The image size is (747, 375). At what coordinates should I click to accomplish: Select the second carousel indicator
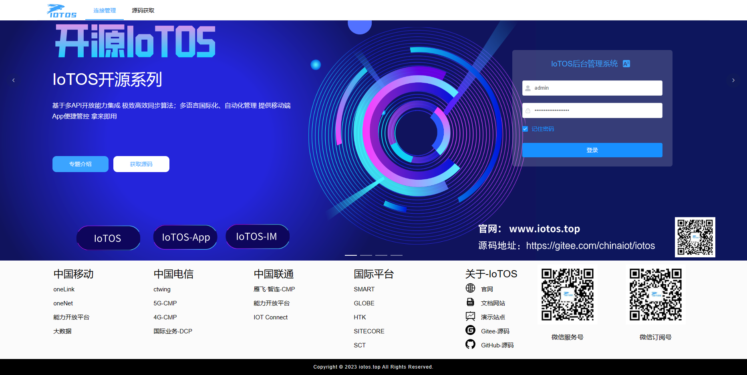[366, 255]
